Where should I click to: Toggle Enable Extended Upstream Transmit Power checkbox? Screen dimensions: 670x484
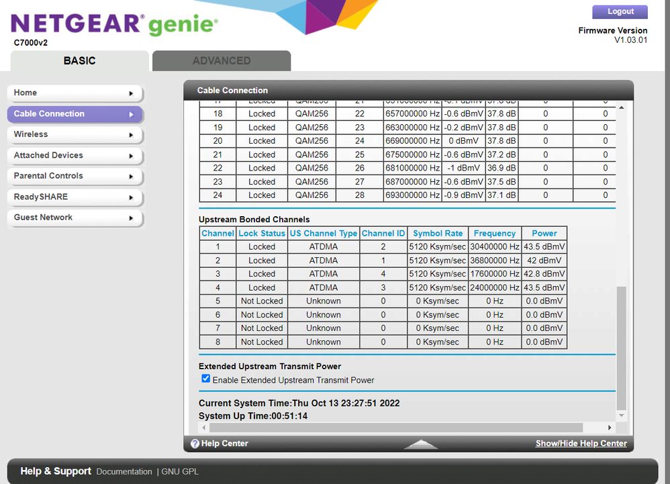[x=206, y=379]
